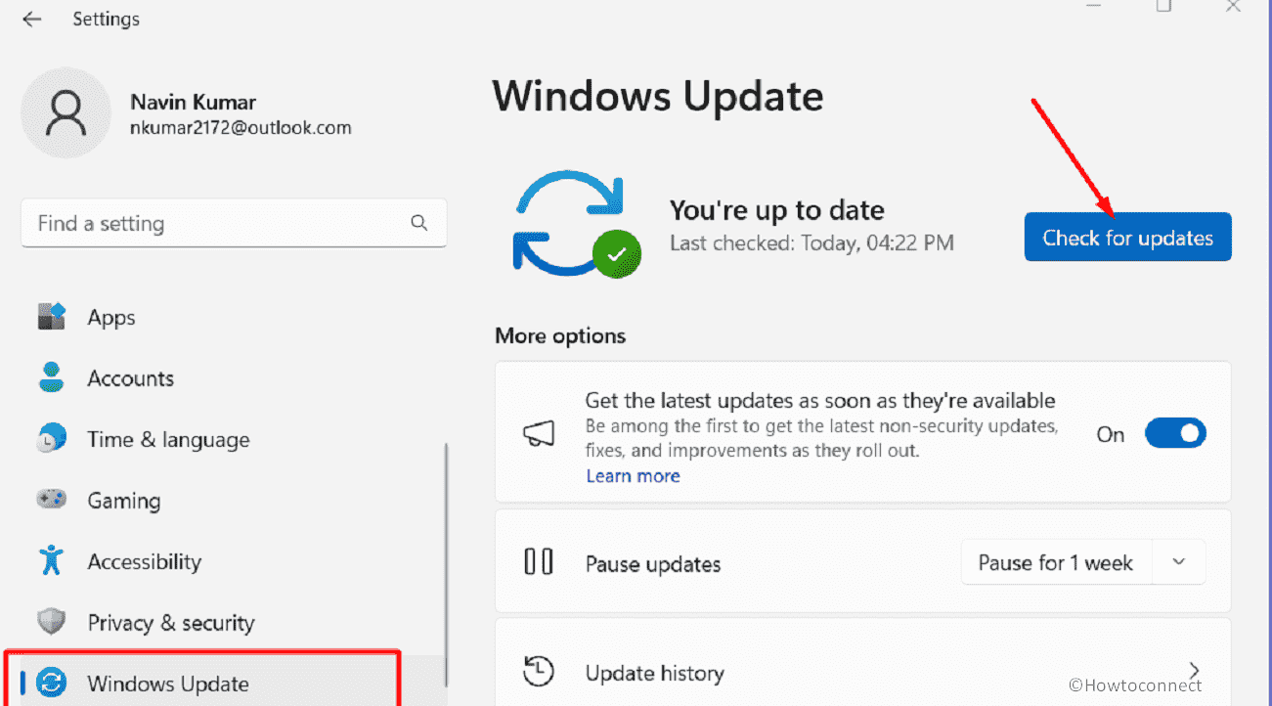Image resolution: width=1272 pixels, height=706 pixels.
Task: Click the Accounts person icon
Action: click(51, 378)
